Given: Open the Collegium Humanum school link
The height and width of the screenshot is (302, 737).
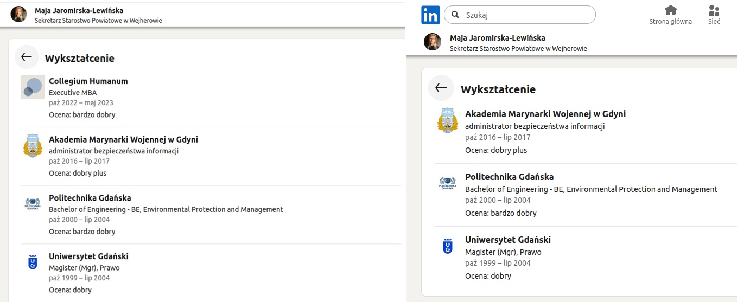Looking at the screenshot, I should pos(88,81).
